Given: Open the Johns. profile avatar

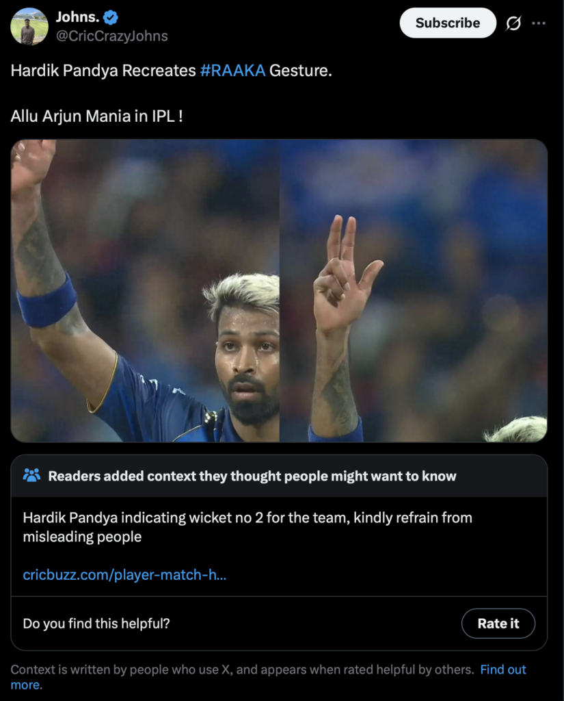Looking at the screenshot, I should click(x=29, y=27).
